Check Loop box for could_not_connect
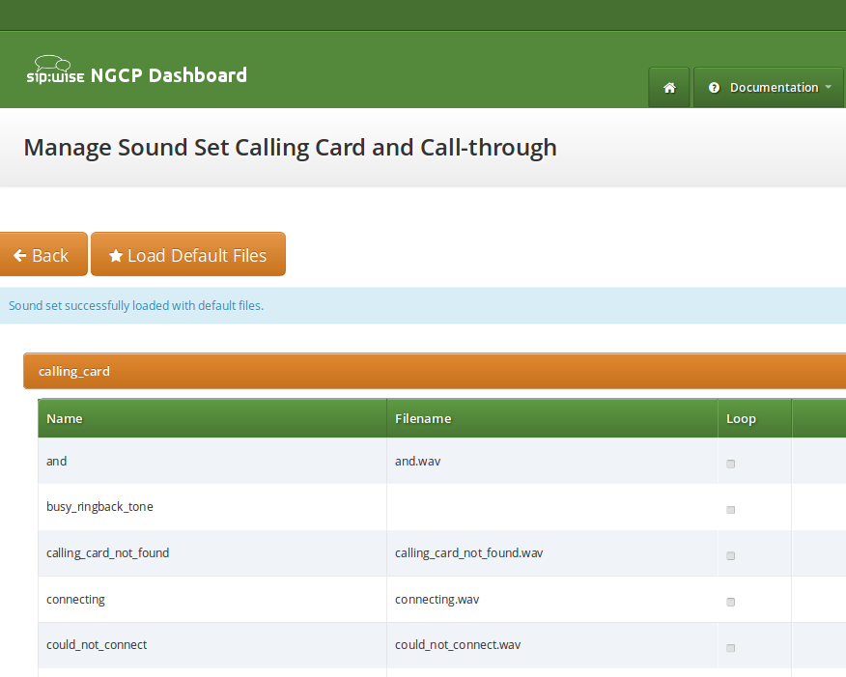Viewport: 846px width, 677px height. coord(730,648)
